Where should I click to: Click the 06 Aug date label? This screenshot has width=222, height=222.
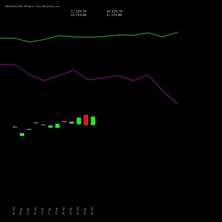pos(14,211)
